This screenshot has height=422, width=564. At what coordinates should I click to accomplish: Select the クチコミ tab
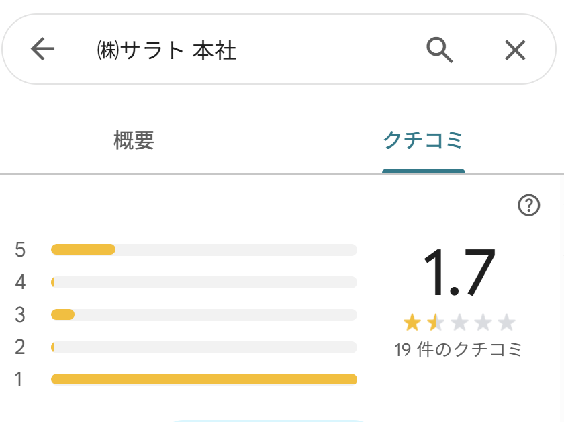(423, 140)
